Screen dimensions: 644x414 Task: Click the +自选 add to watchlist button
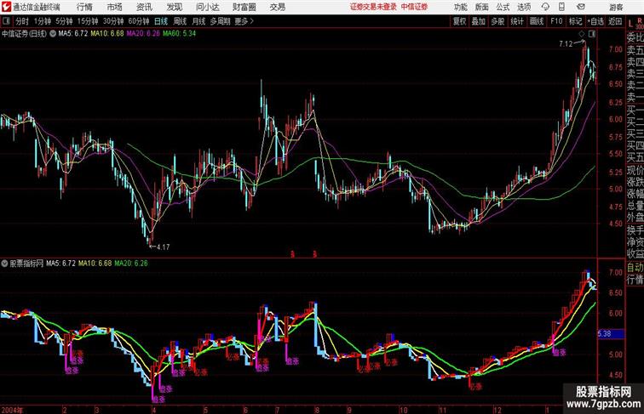pyautogui.click(x=595, y=21)
